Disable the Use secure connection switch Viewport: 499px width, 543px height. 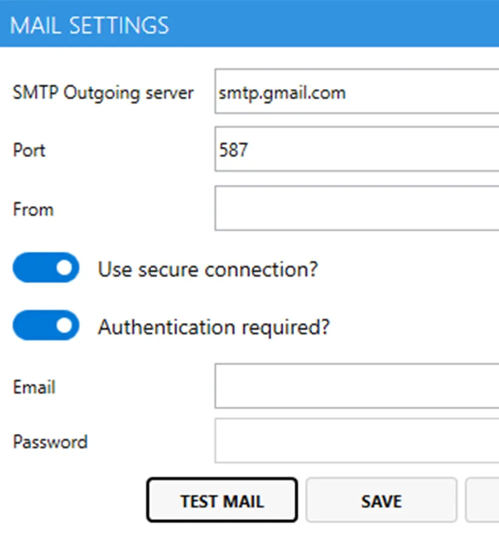click(46, 268)
